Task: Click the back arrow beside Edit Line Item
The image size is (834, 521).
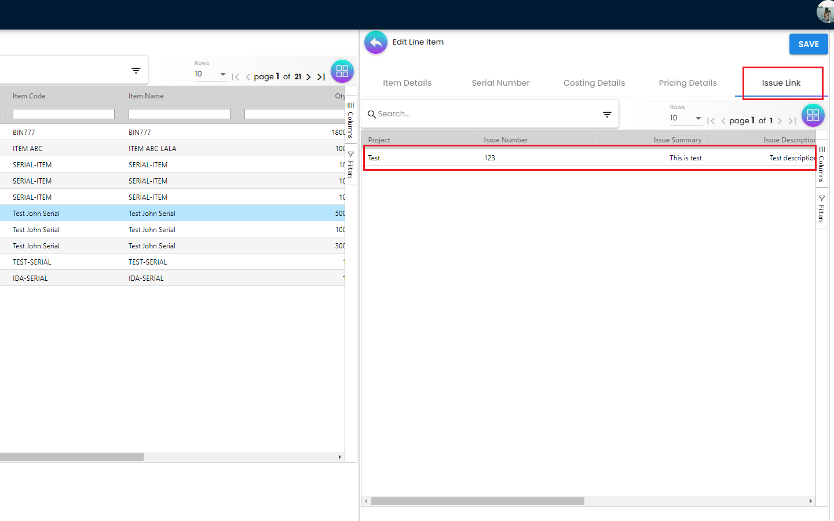Action: [x=376, y=43]
